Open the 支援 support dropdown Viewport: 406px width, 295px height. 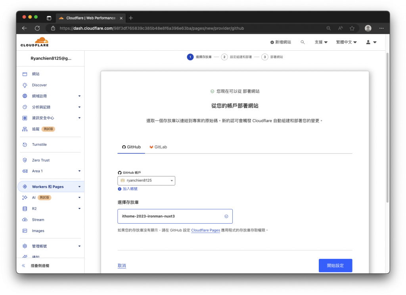[x=321, y=42]
